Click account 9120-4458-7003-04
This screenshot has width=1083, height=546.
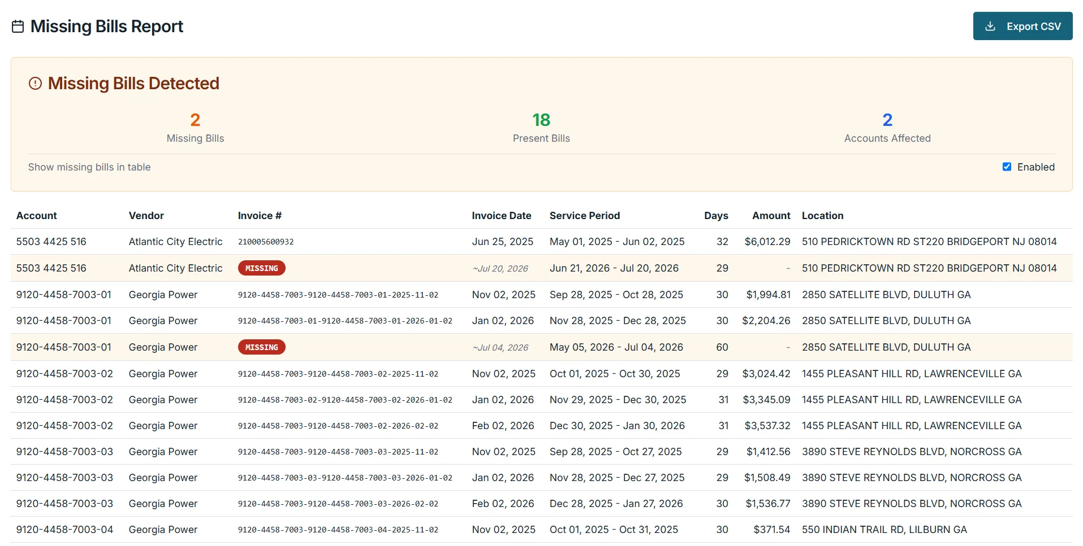(64, 530)
